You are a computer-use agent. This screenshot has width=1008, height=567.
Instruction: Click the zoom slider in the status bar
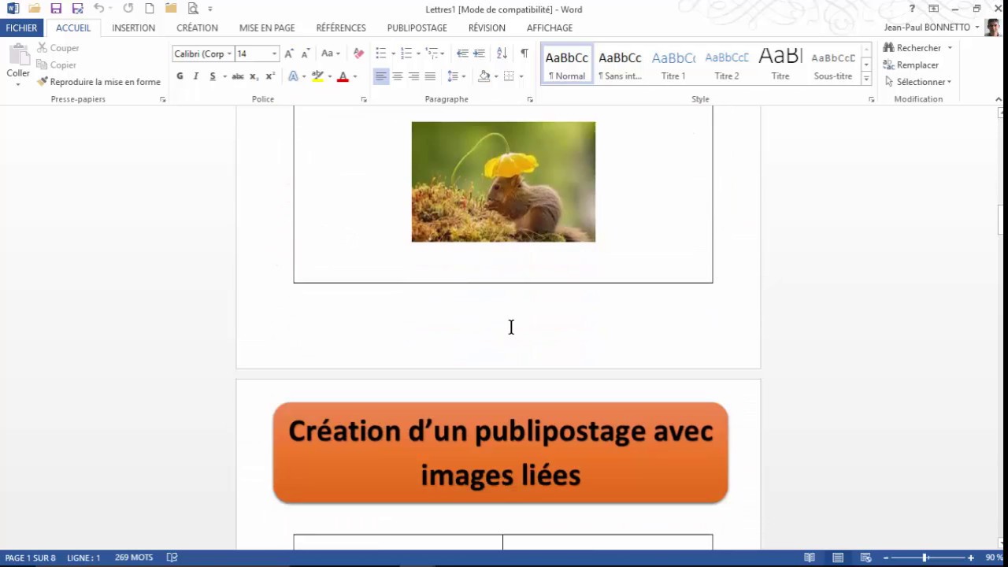pyautogui.click(x=925, y=558)
